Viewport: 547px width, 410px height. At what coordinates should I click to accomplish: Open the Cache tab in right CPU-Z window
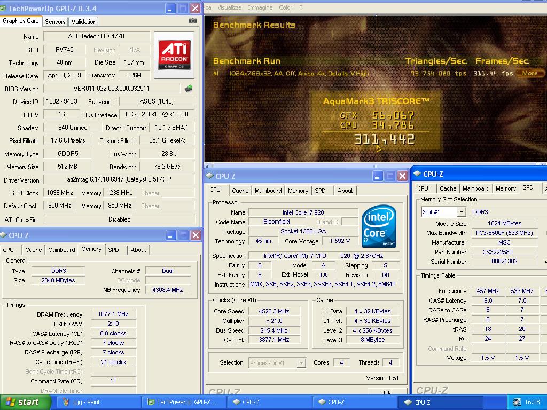448,188
